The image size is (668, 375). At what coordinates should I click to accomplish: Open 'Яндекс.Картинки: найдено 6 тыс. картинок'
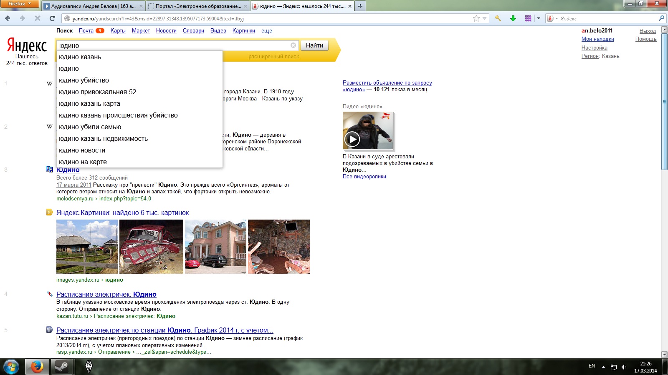tap(122, 213)
